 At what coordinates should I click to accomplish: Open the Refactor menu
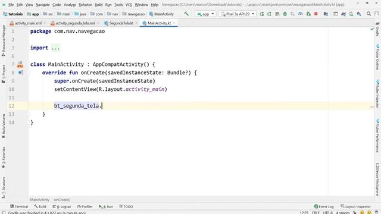(85, 5)
